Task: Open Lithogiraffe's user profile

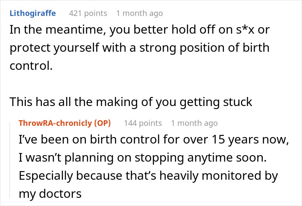Action: pos(33,13)
